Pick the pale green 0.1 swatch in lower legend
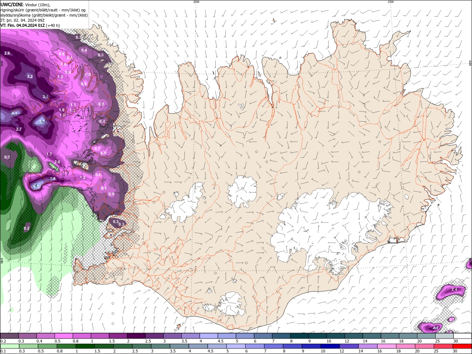472x354 pixels. [x=9, y=346]
